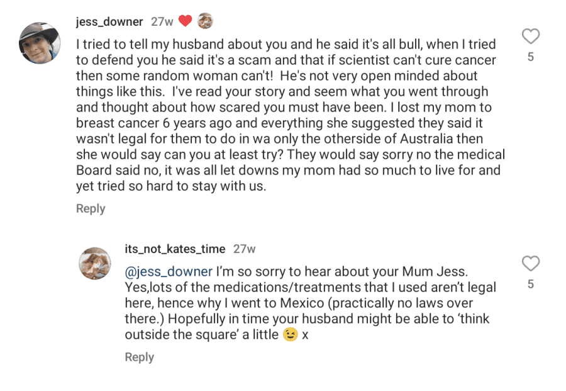Screen dimensions: 566x391
Task: Click the 'I'm so sorry to hear' reply line
Action: pos(296,271)
